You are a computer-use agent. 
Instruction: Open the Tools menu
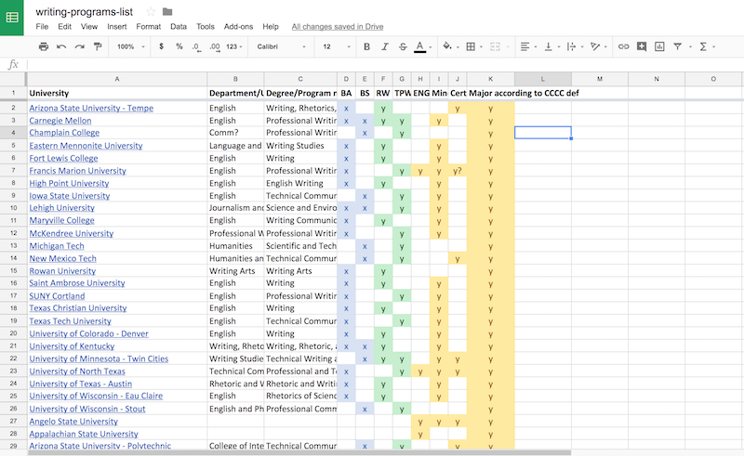pos(206,27)
